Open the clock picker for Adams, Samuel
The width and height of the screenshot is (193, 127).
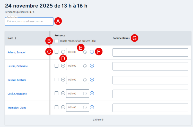click(x=85, y=52)
